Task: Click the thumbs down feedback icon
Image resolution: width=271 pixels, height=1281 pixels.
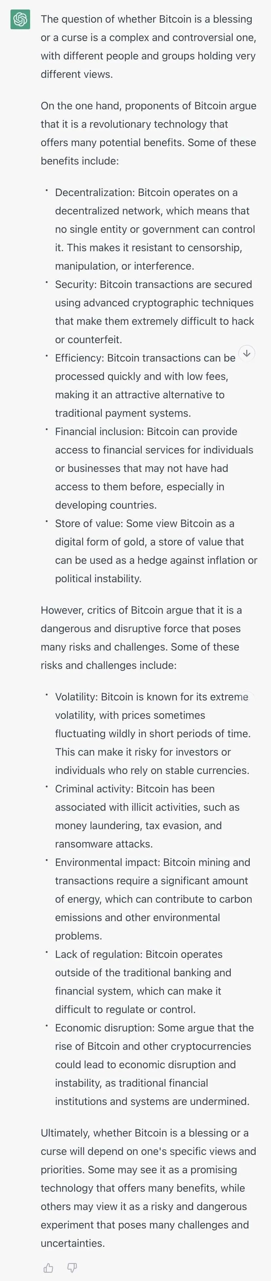Action: tap(72, 1268)
